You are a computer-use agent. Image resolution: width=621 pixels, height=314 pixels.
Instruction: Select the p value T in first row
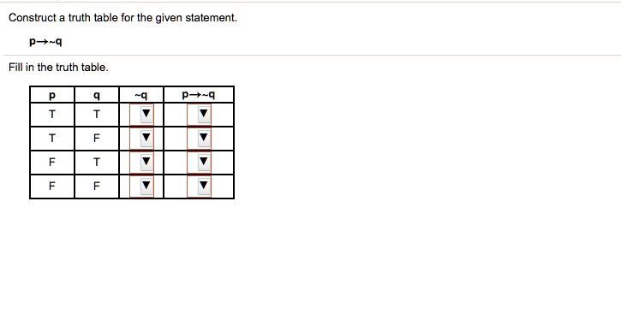(52, 115)
